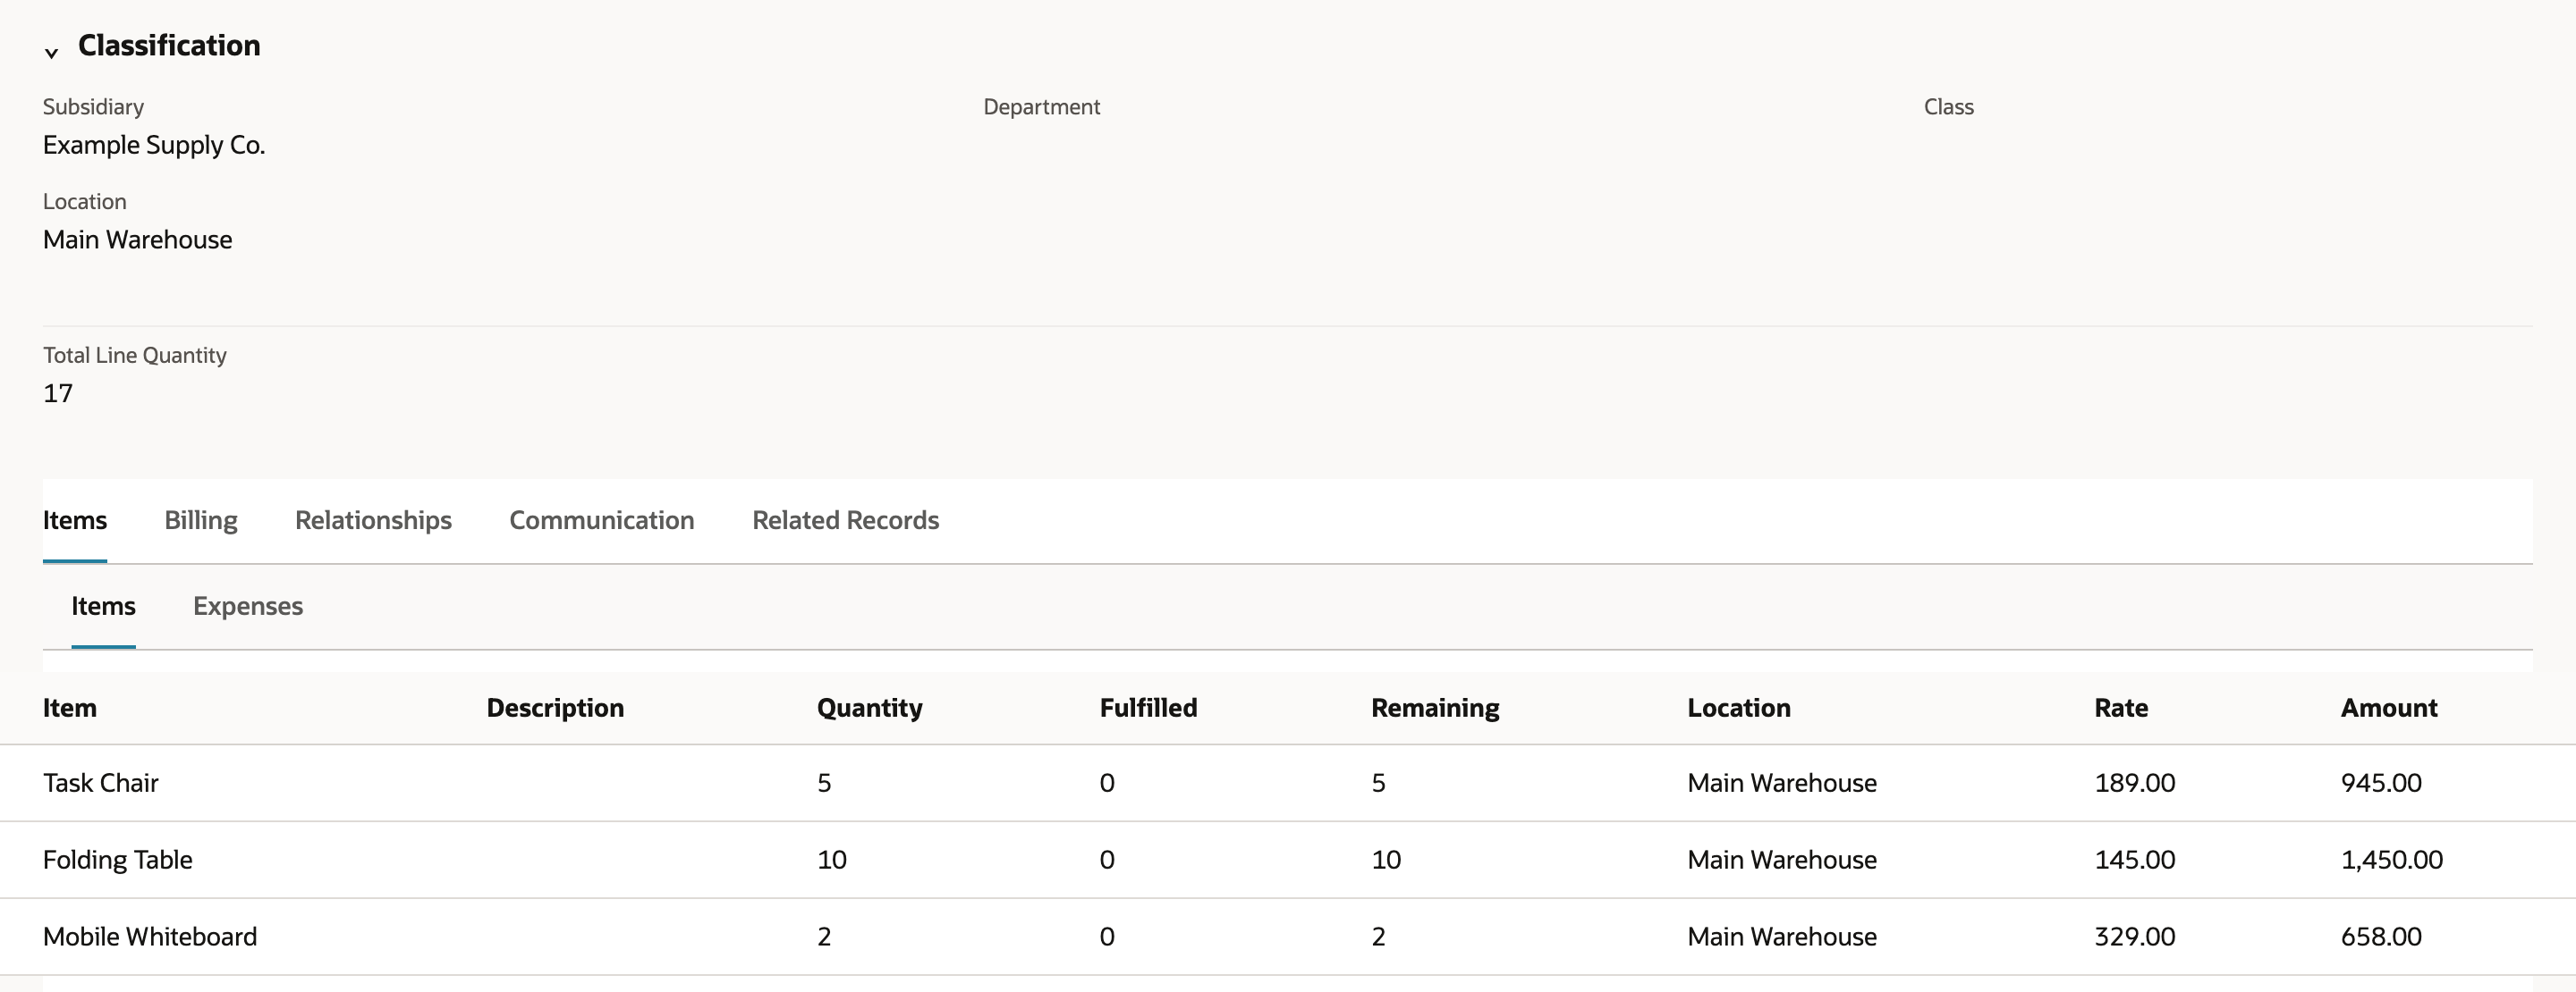
Task: Click the Description column header
Action: point(555,709)
